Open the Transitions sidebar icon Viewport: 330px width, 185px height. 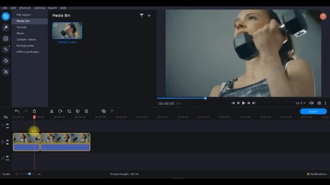(6, 39)
